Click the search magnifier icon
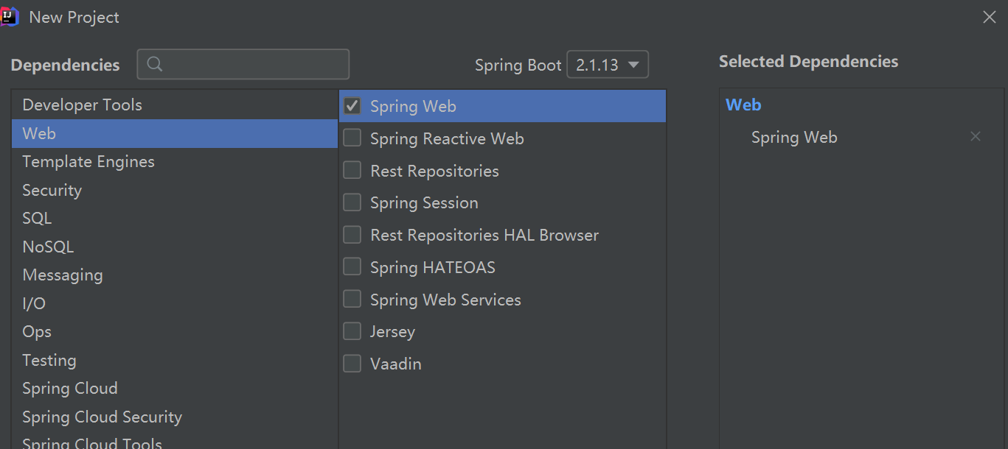The height and width of the screenshot is (449, 1008). pos(153,64)
